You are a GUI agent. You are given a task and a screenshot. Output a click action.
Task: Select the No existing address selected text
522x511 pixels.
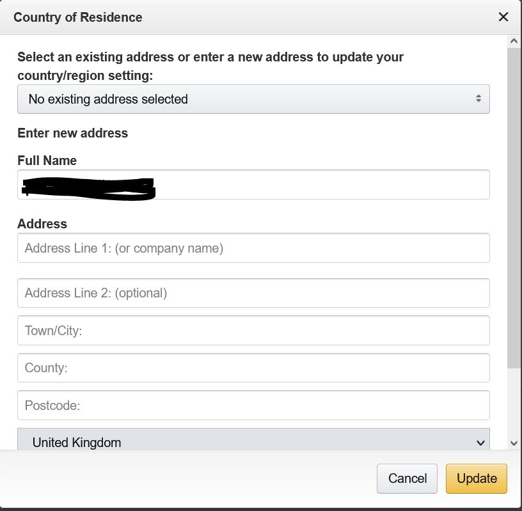107,99
